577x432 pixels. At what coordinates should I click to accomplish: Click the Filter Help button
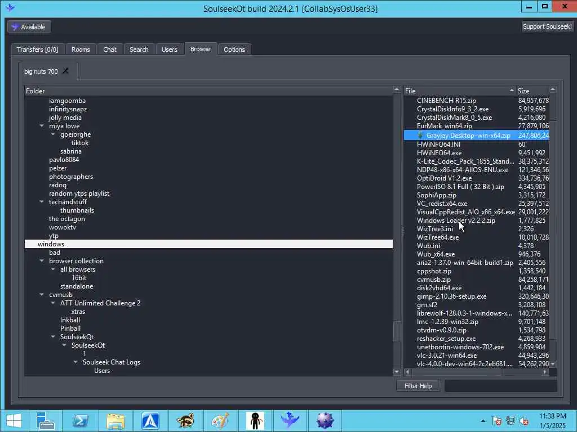418,386
